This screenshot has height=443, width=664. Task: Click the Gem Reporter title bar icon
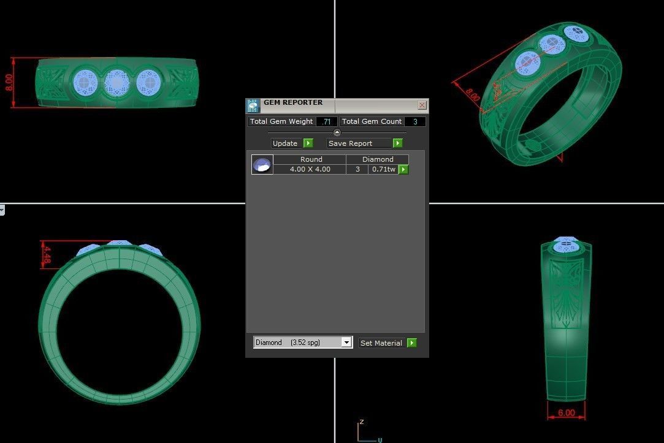pyautogui.click(x=253, y=106)
